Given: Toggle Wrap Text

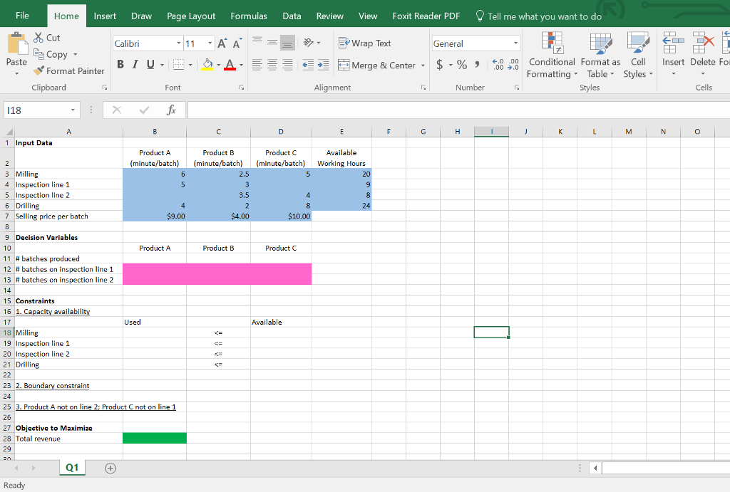Looking at the screenshot, I should tap(364, 43).
